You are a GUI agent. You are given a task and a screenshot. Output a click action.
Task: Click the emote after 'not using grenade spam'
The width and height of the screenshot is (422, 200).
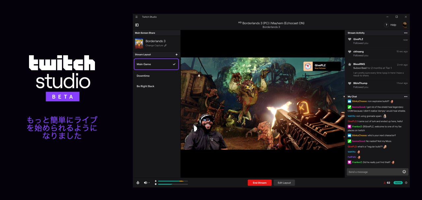click(x=384, y=116)
